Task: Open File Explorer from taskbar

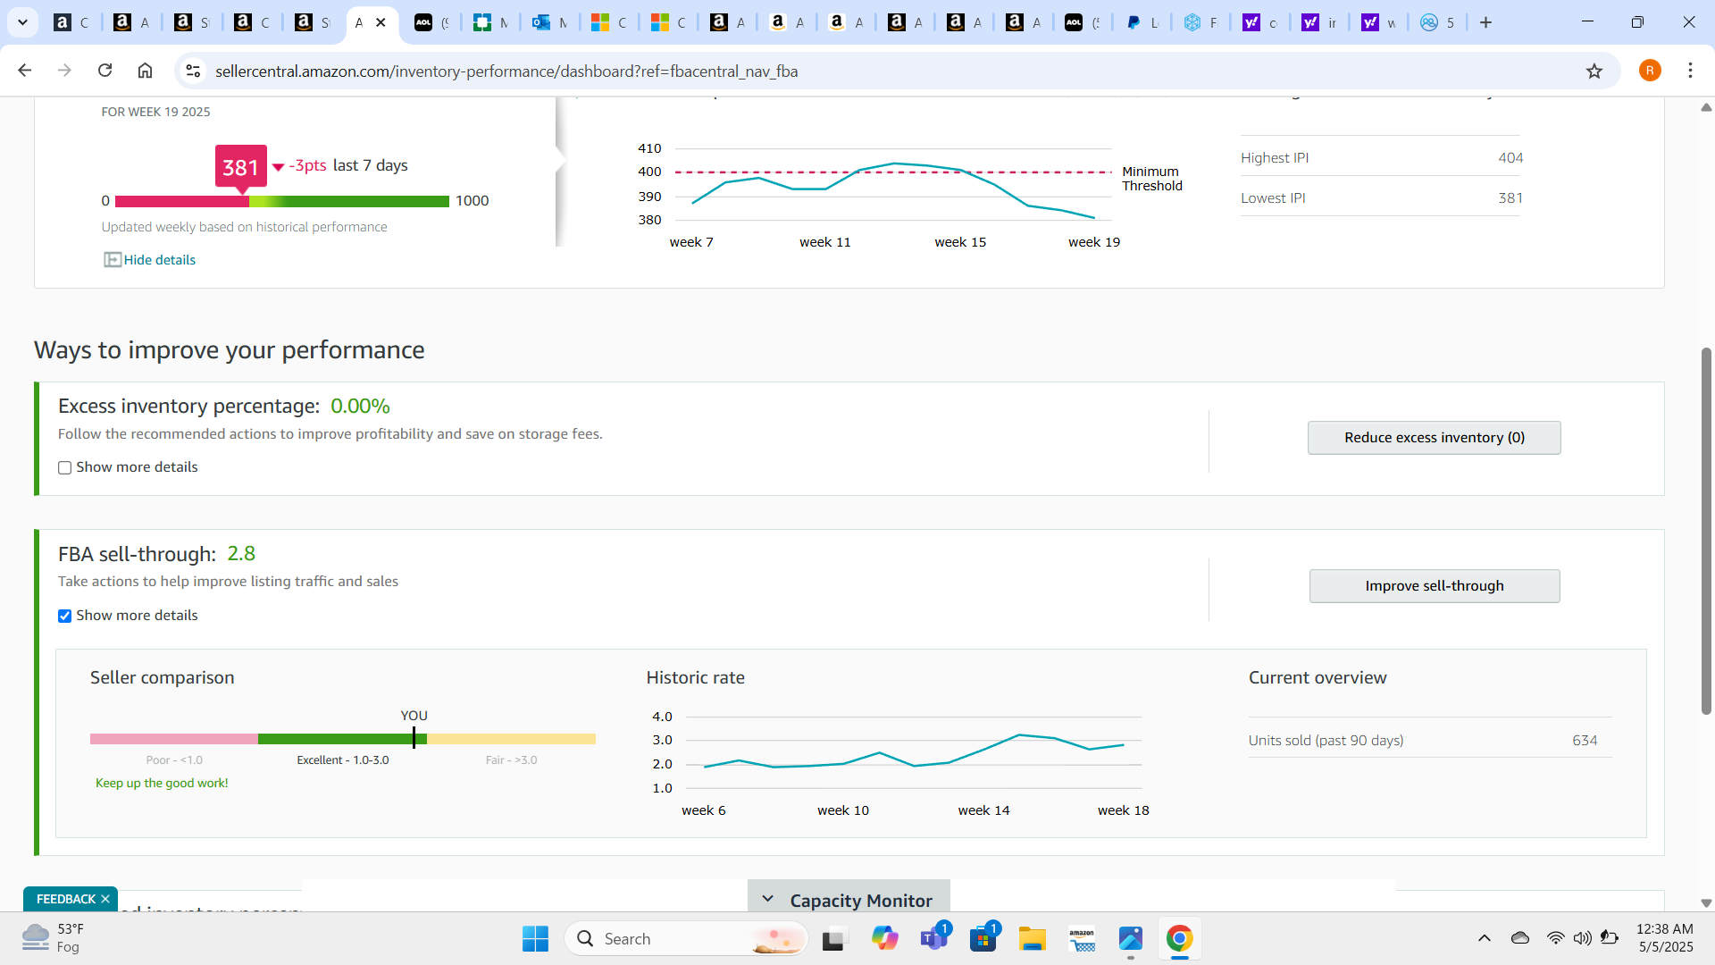Action: [1032, 938]
